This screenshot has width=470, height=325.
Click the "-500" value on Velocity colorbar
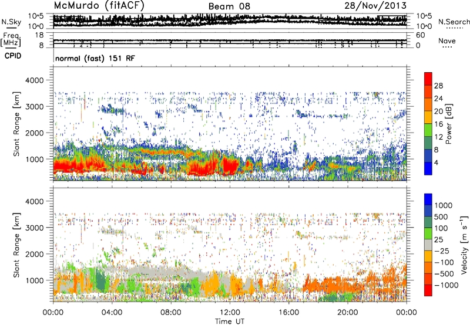click(x=444, y=274)
